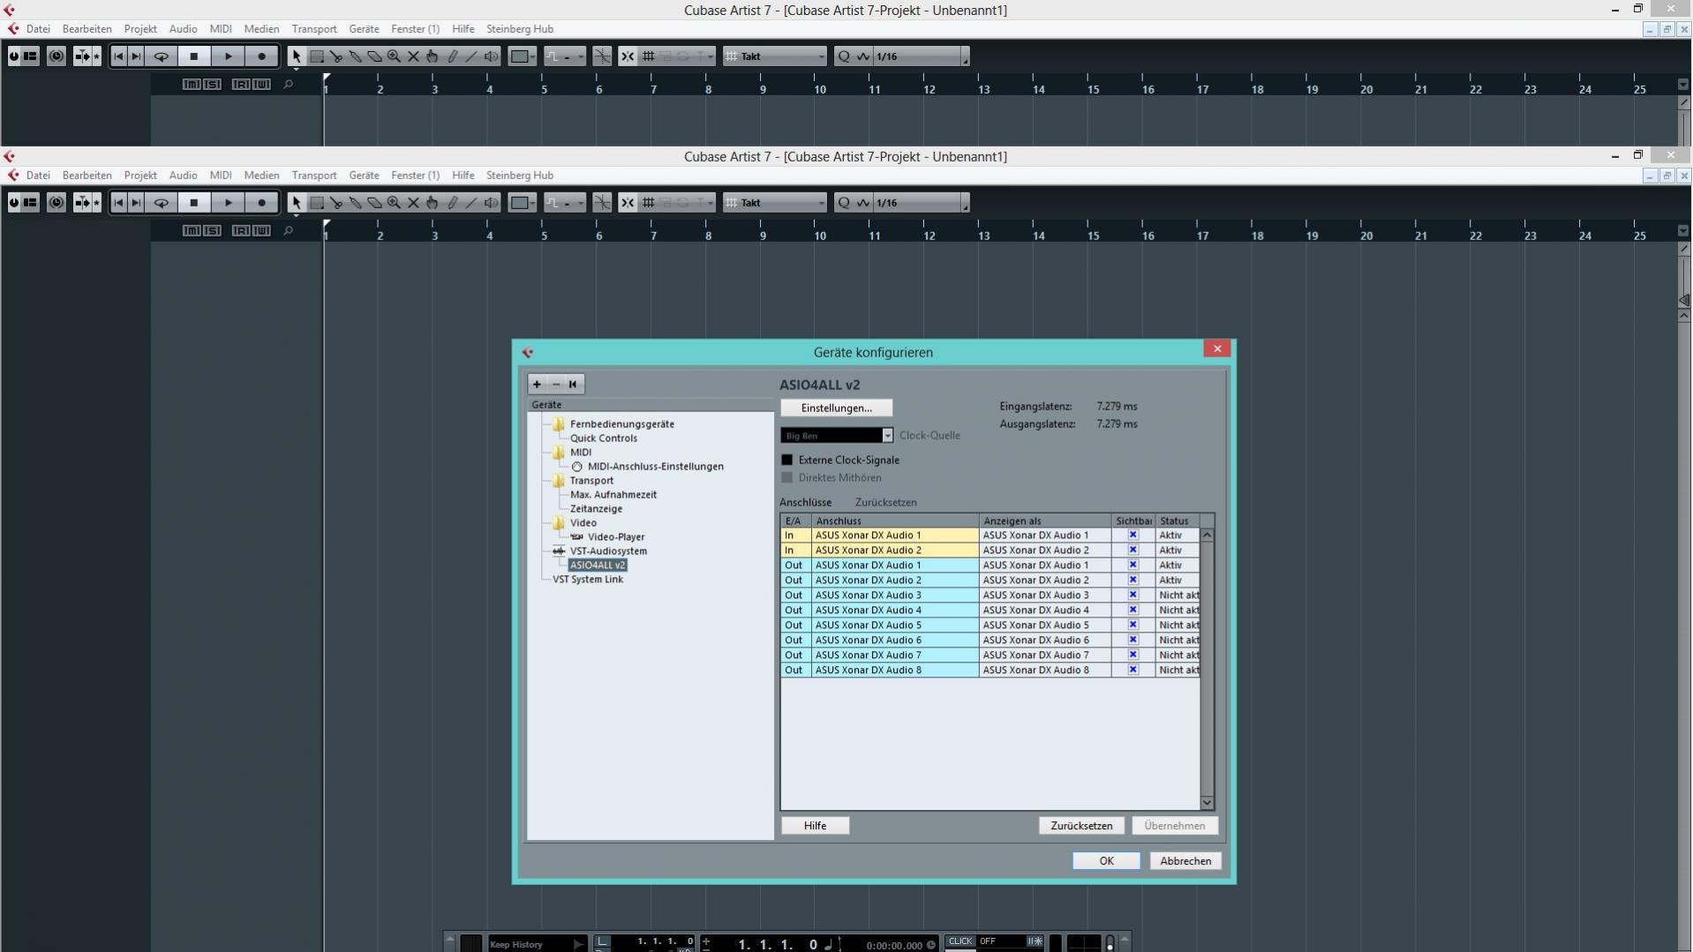
Task: Toggle Snap on/off in lower window toolbar
Action: pos(628,203)
